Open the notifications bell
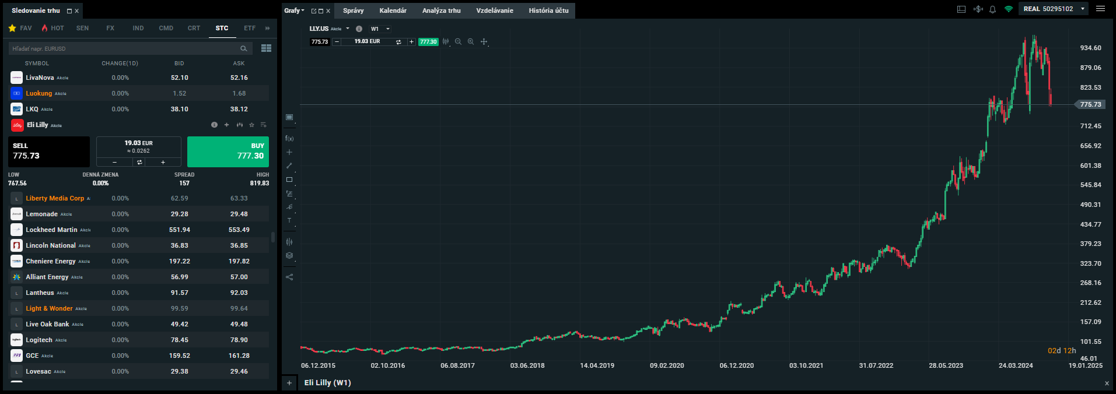 click(x=992, y=9)
